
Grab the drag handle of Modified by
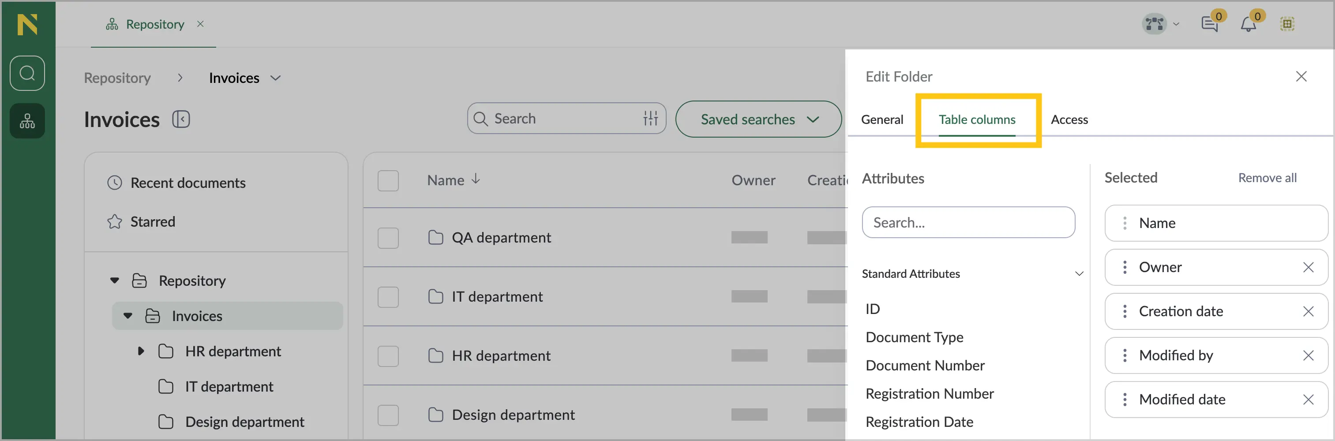click(x=1125, y=355)
